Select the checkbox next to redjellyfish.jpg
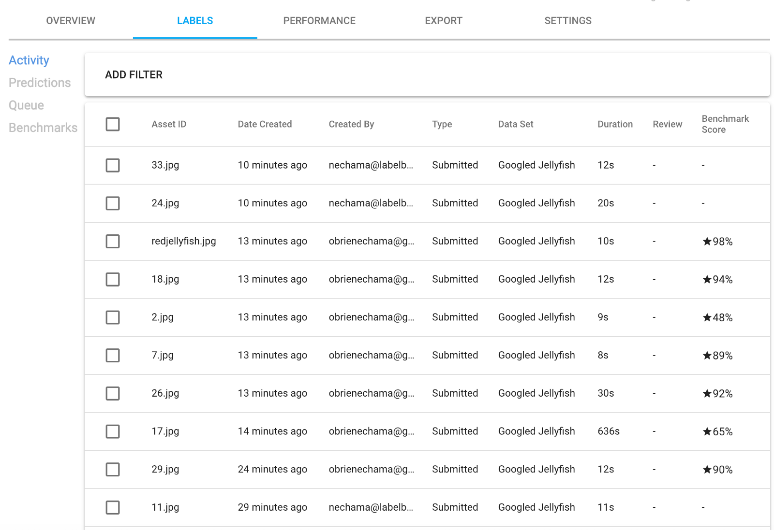The image size is (774, 530). [x=113, y=241]
